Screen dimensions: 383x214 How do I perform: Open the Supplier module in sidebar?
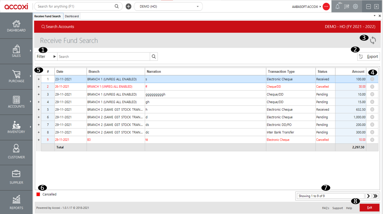coord(16,177)
